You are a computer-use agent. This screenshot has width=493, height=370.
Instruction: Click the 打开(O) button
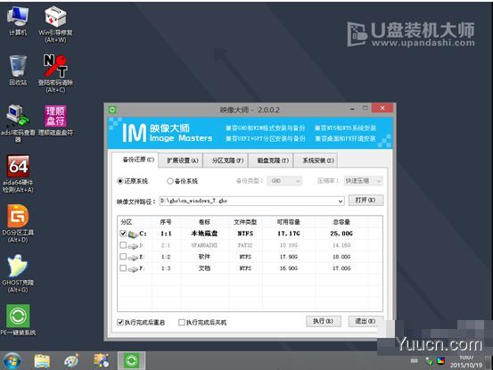tap(366, 201)
